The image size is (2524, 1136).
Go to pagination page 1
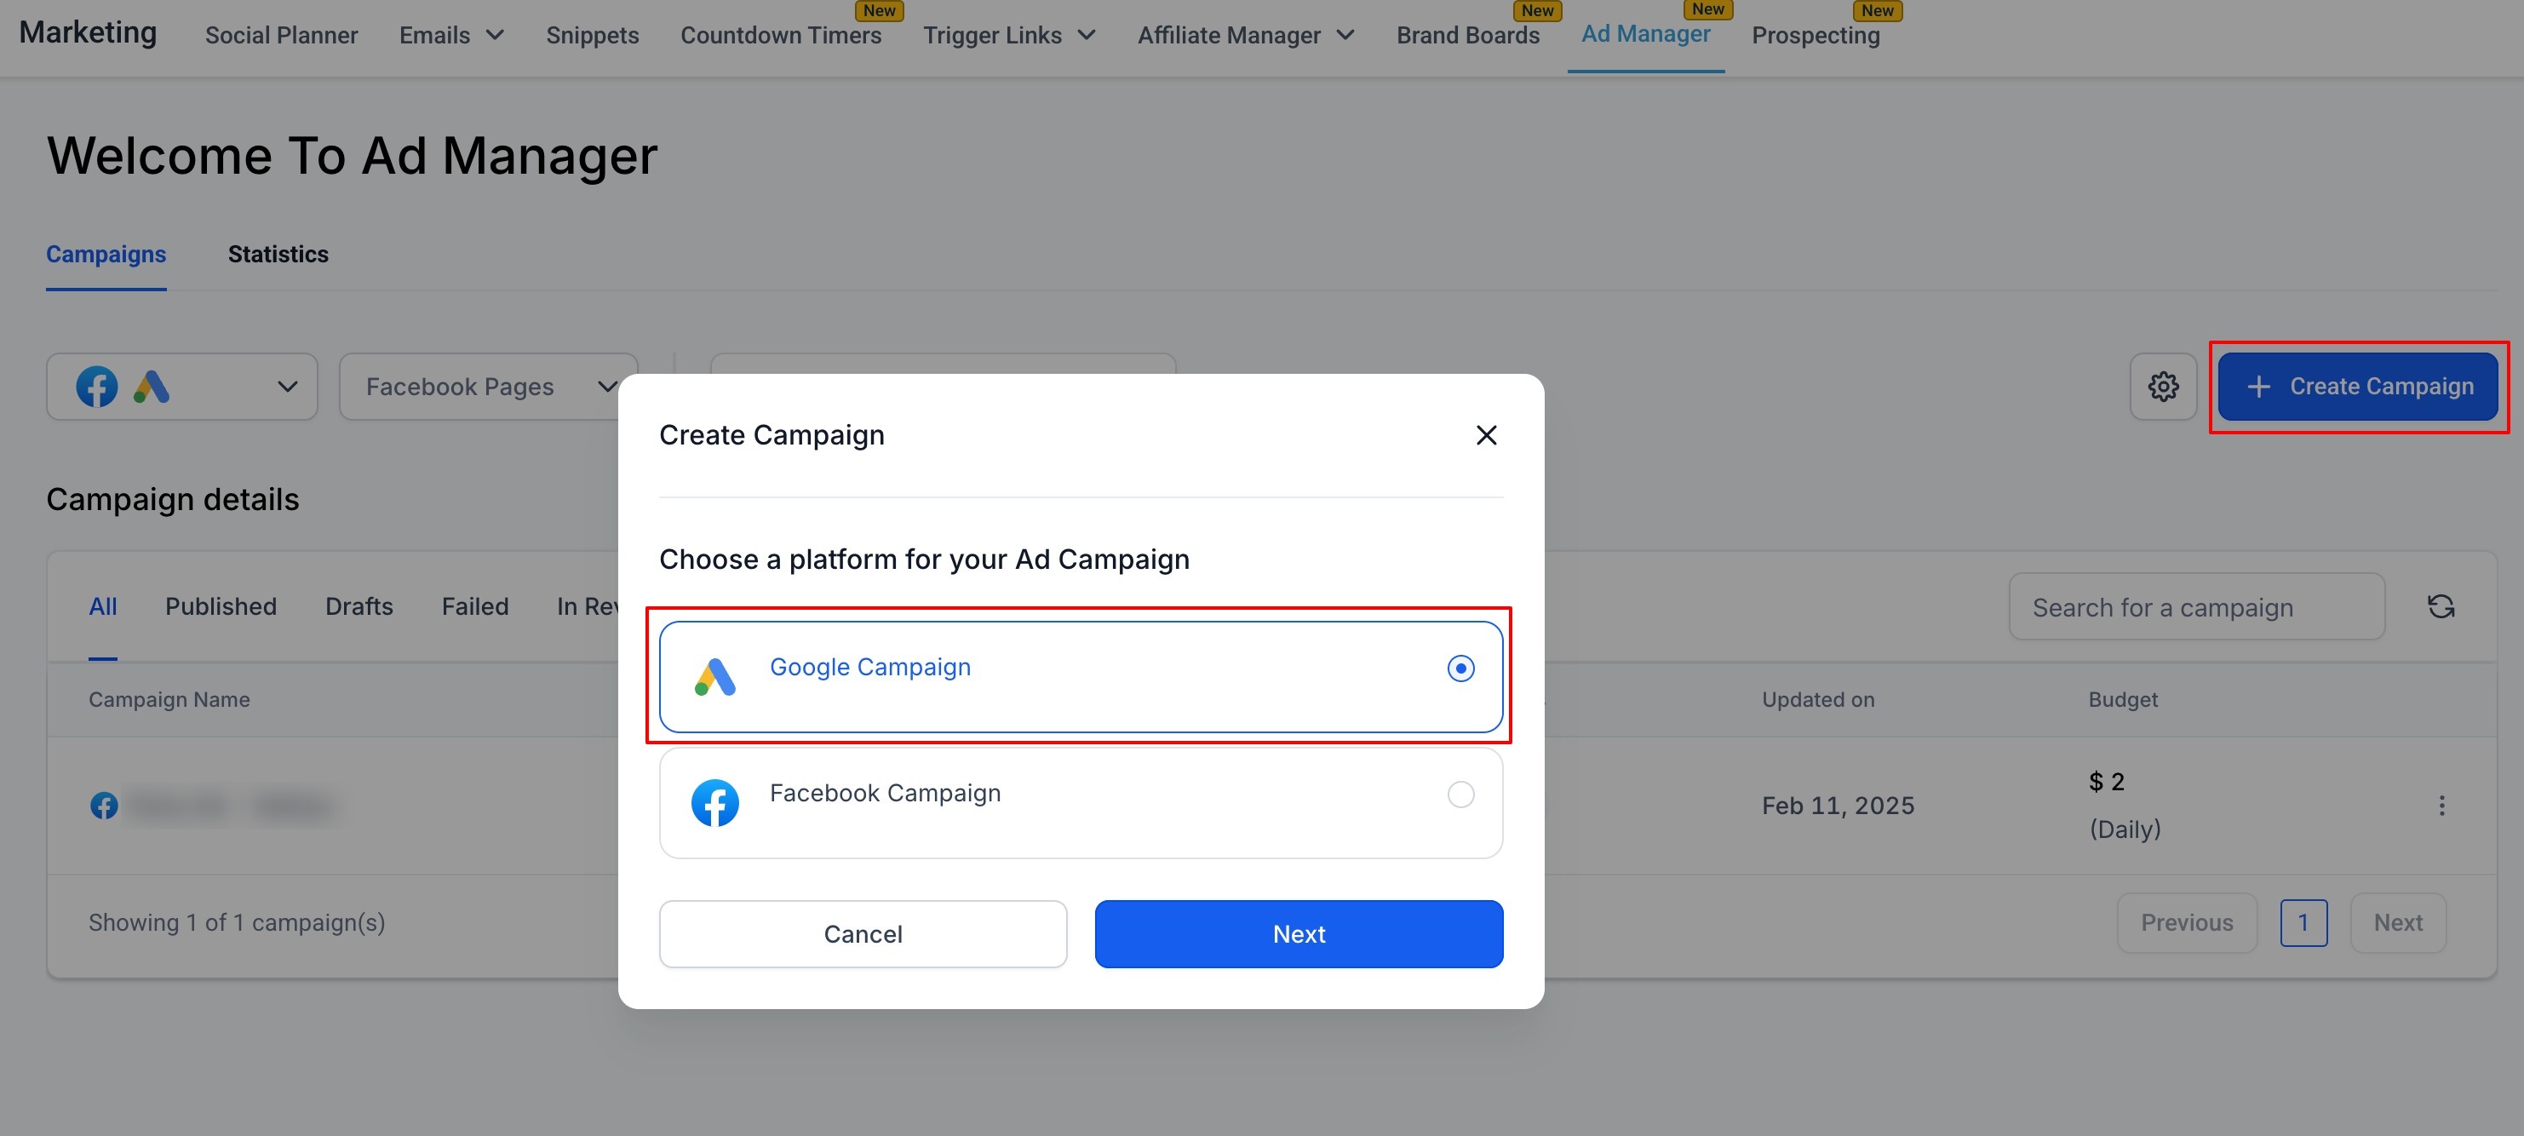(x=2303, y=922)
